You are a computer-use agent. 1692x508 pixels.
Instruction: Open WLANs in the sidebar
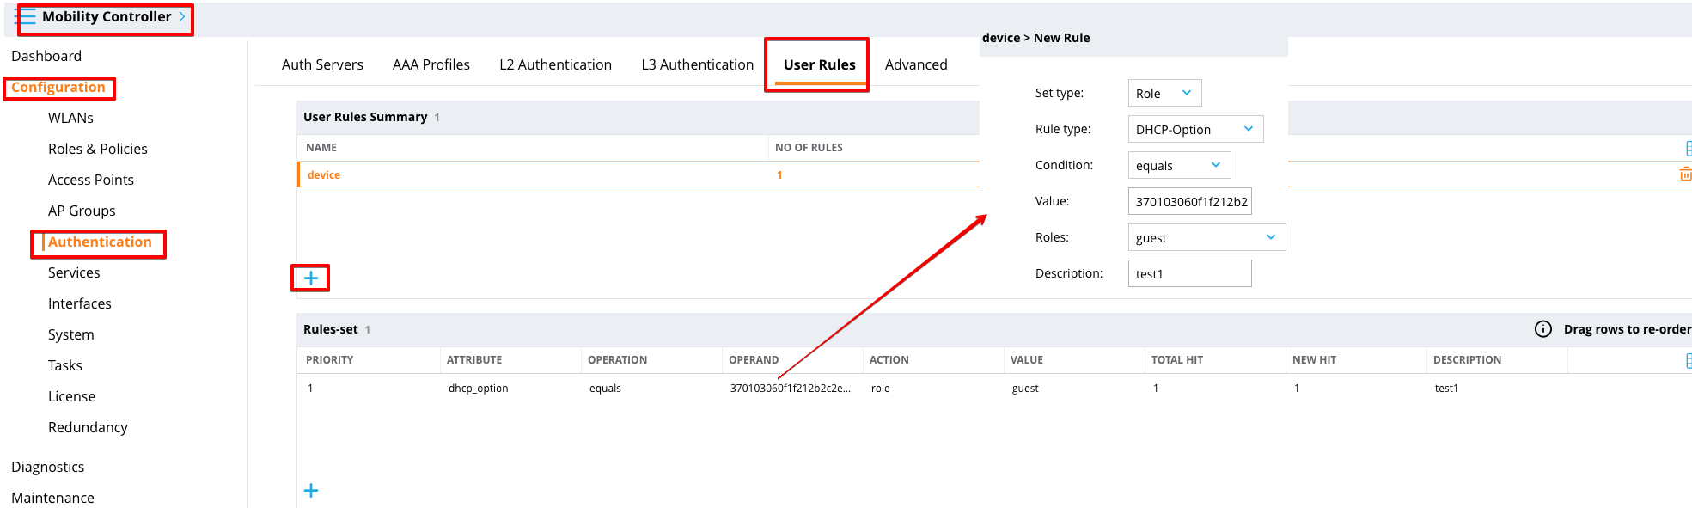coord(70,118)
